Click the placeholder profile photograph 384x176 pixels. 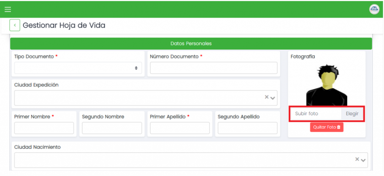pos(327,85)
